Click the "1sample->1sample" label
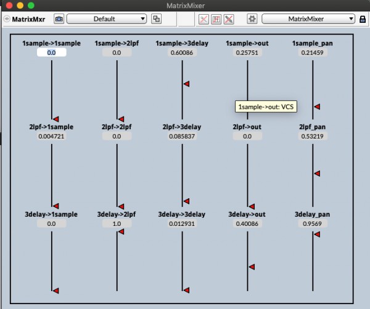 click(51, 43)
